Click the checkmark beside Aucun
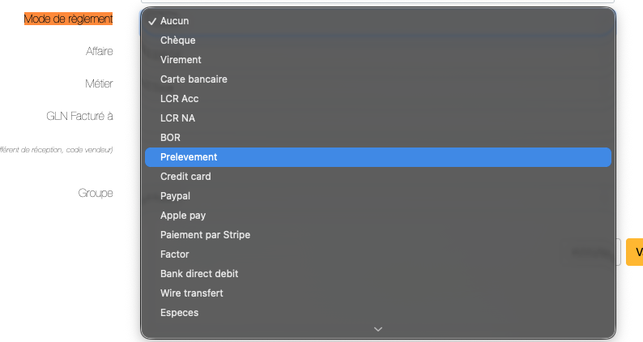 152,21
